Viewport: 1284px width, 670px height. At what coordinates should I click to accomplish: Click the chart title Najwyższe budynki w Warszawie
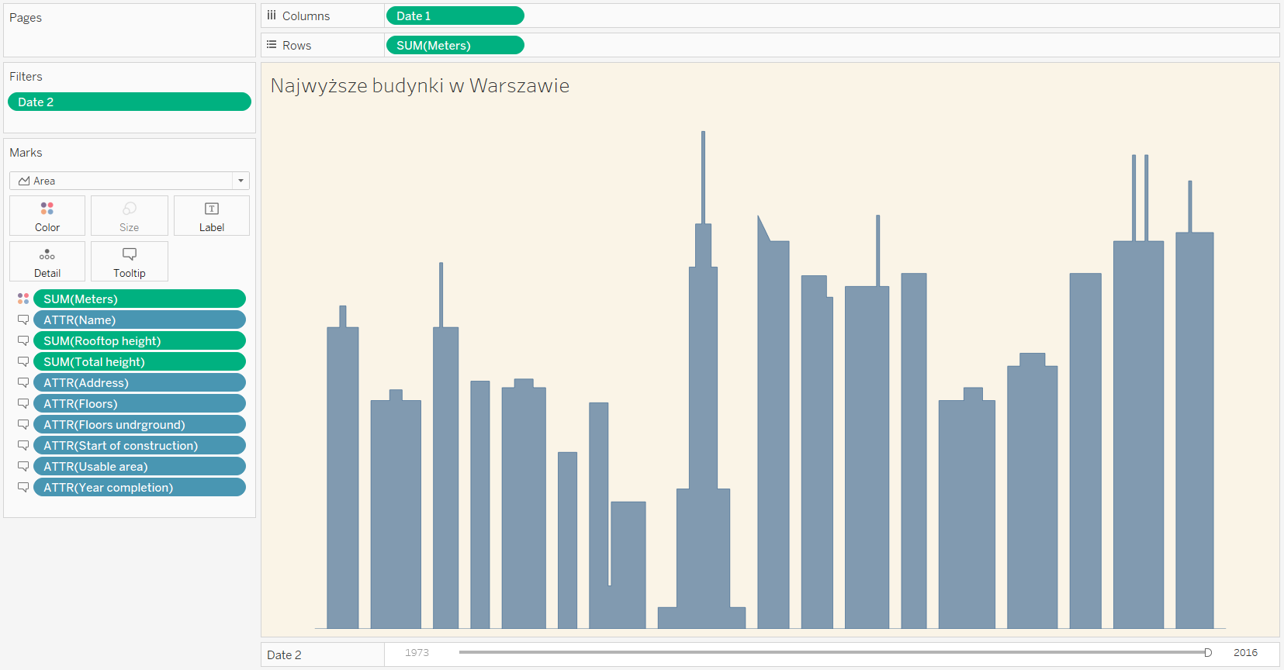click(420, 85)
